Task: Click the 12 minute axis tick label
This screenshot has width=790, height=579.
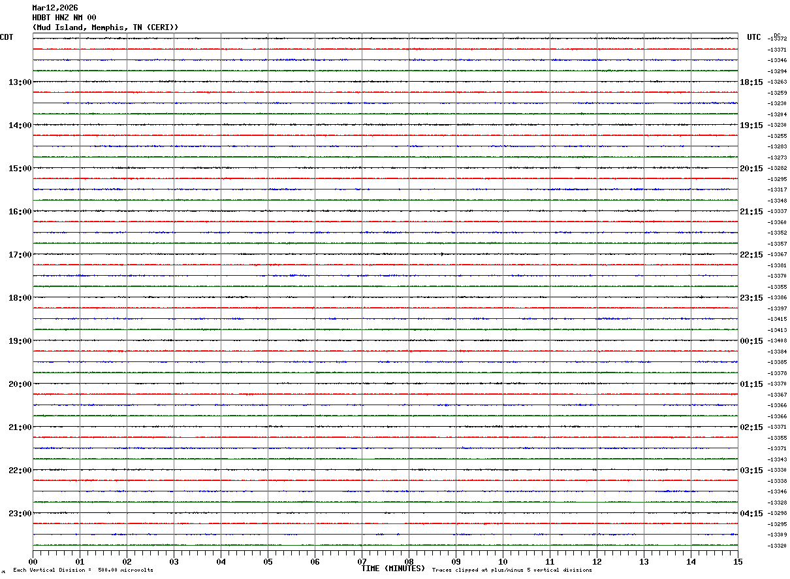Action: point(597,561)
